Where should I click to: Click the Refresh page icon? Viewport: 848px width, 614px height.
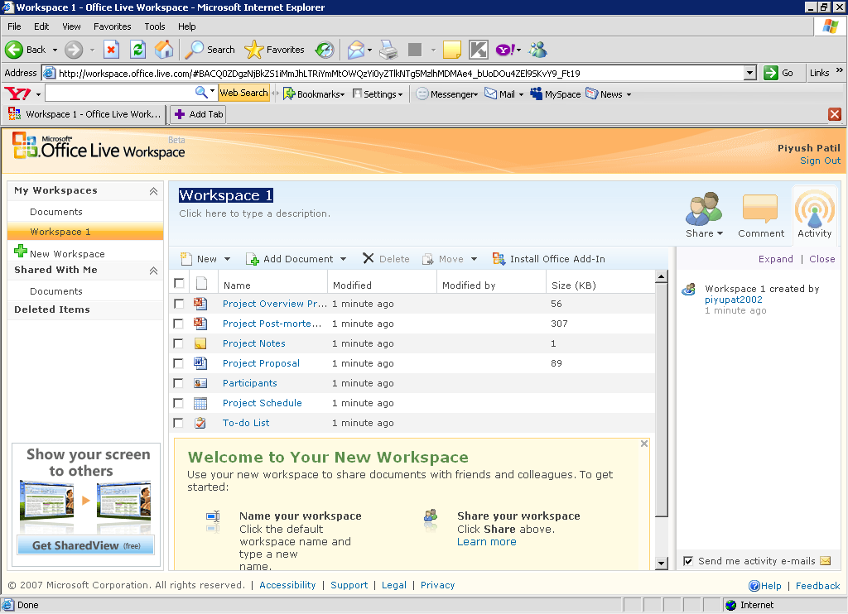click(x=138, y=50)
